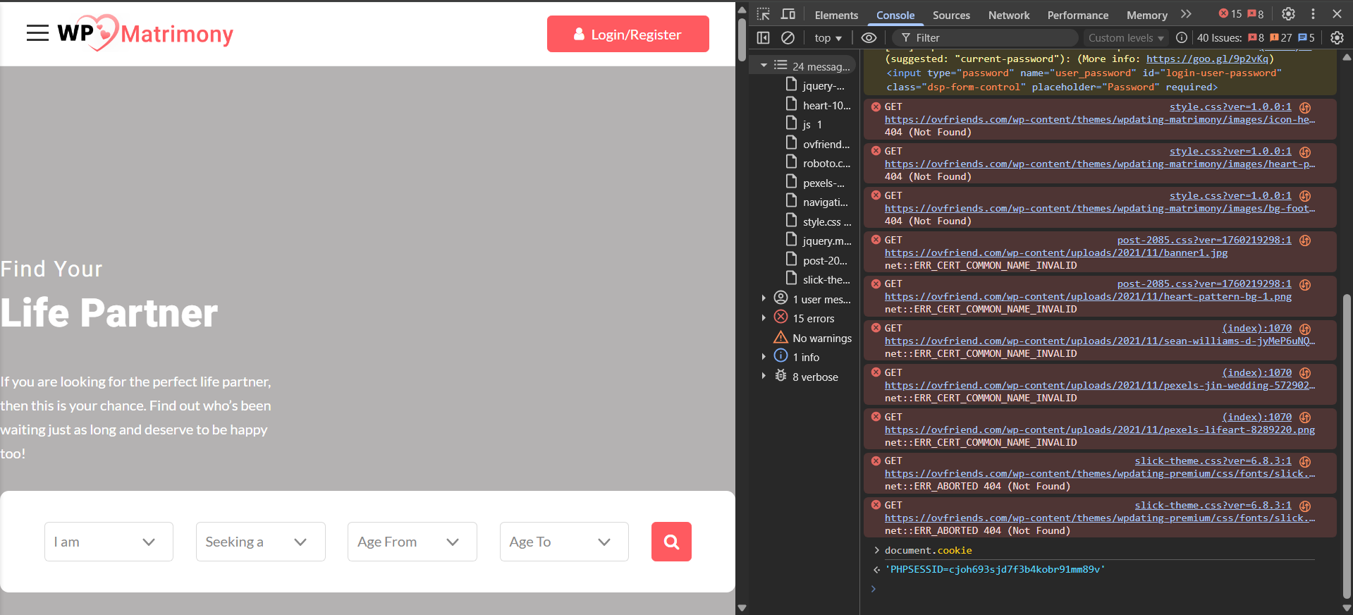Click the red search button
This screenshot has width=1353, height=615.
671,542
